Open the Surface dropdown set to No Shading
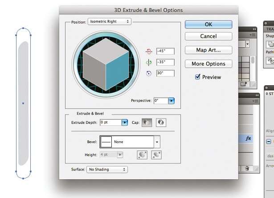 (x=107, y=170)
